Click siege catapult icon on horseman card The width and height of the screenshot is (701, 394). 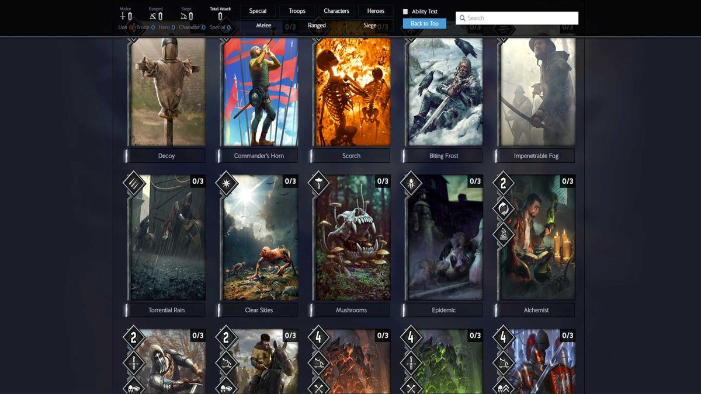(x=226, y=363)
